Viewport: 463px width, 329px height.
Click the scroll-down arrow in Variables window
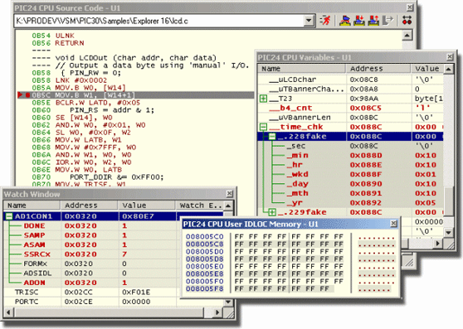(449, 233)
